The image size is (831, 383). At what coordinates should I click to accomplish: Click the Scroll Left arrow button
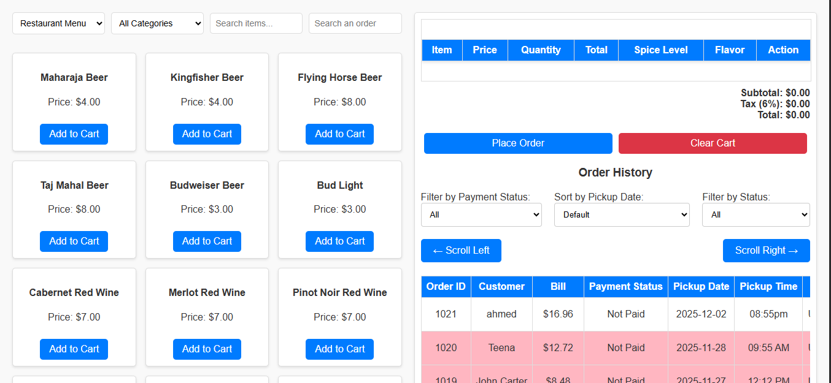461,251
